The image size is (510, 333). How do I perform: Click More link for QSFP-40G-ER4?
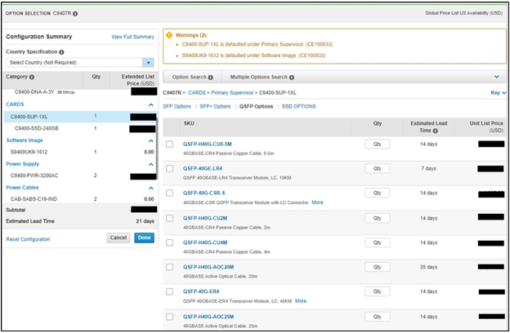tap(301, 301)
